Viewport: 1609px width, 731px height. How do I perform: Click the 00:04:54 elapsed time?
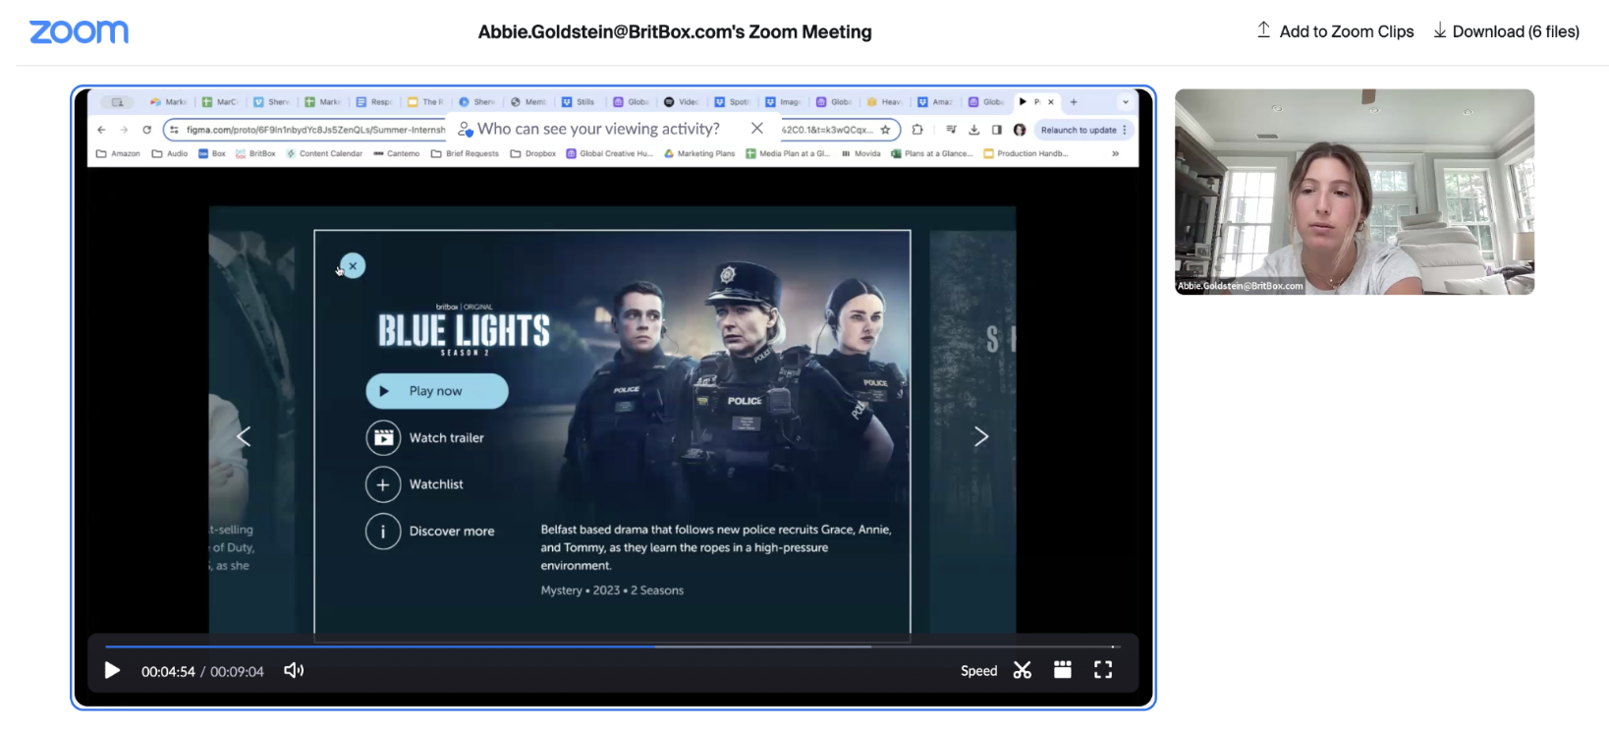click(x=168, y=672)
